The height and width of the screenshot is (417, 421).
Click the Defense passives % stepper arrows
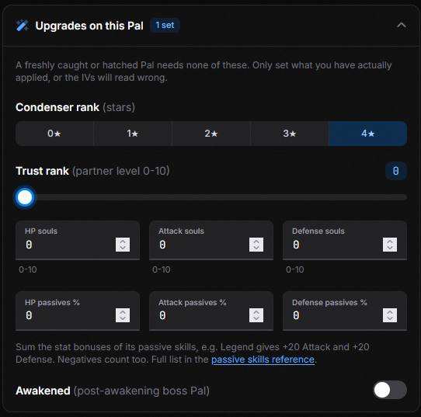pyautogui.click(x=390, y=315)
